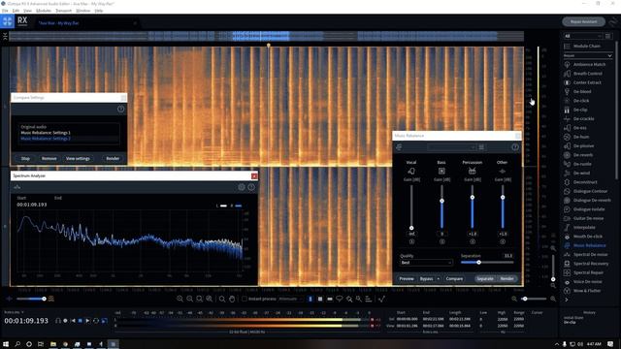The width and height of the screenshot is (621, 349).
Task: Click Remove in Compare Settings
Action: click(x=49, y=159)
